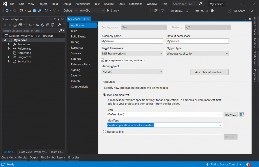Viewport: 259px width, 167px height.
Task: Click the pin icon on the MyService tab
Action: click(84, 19)
